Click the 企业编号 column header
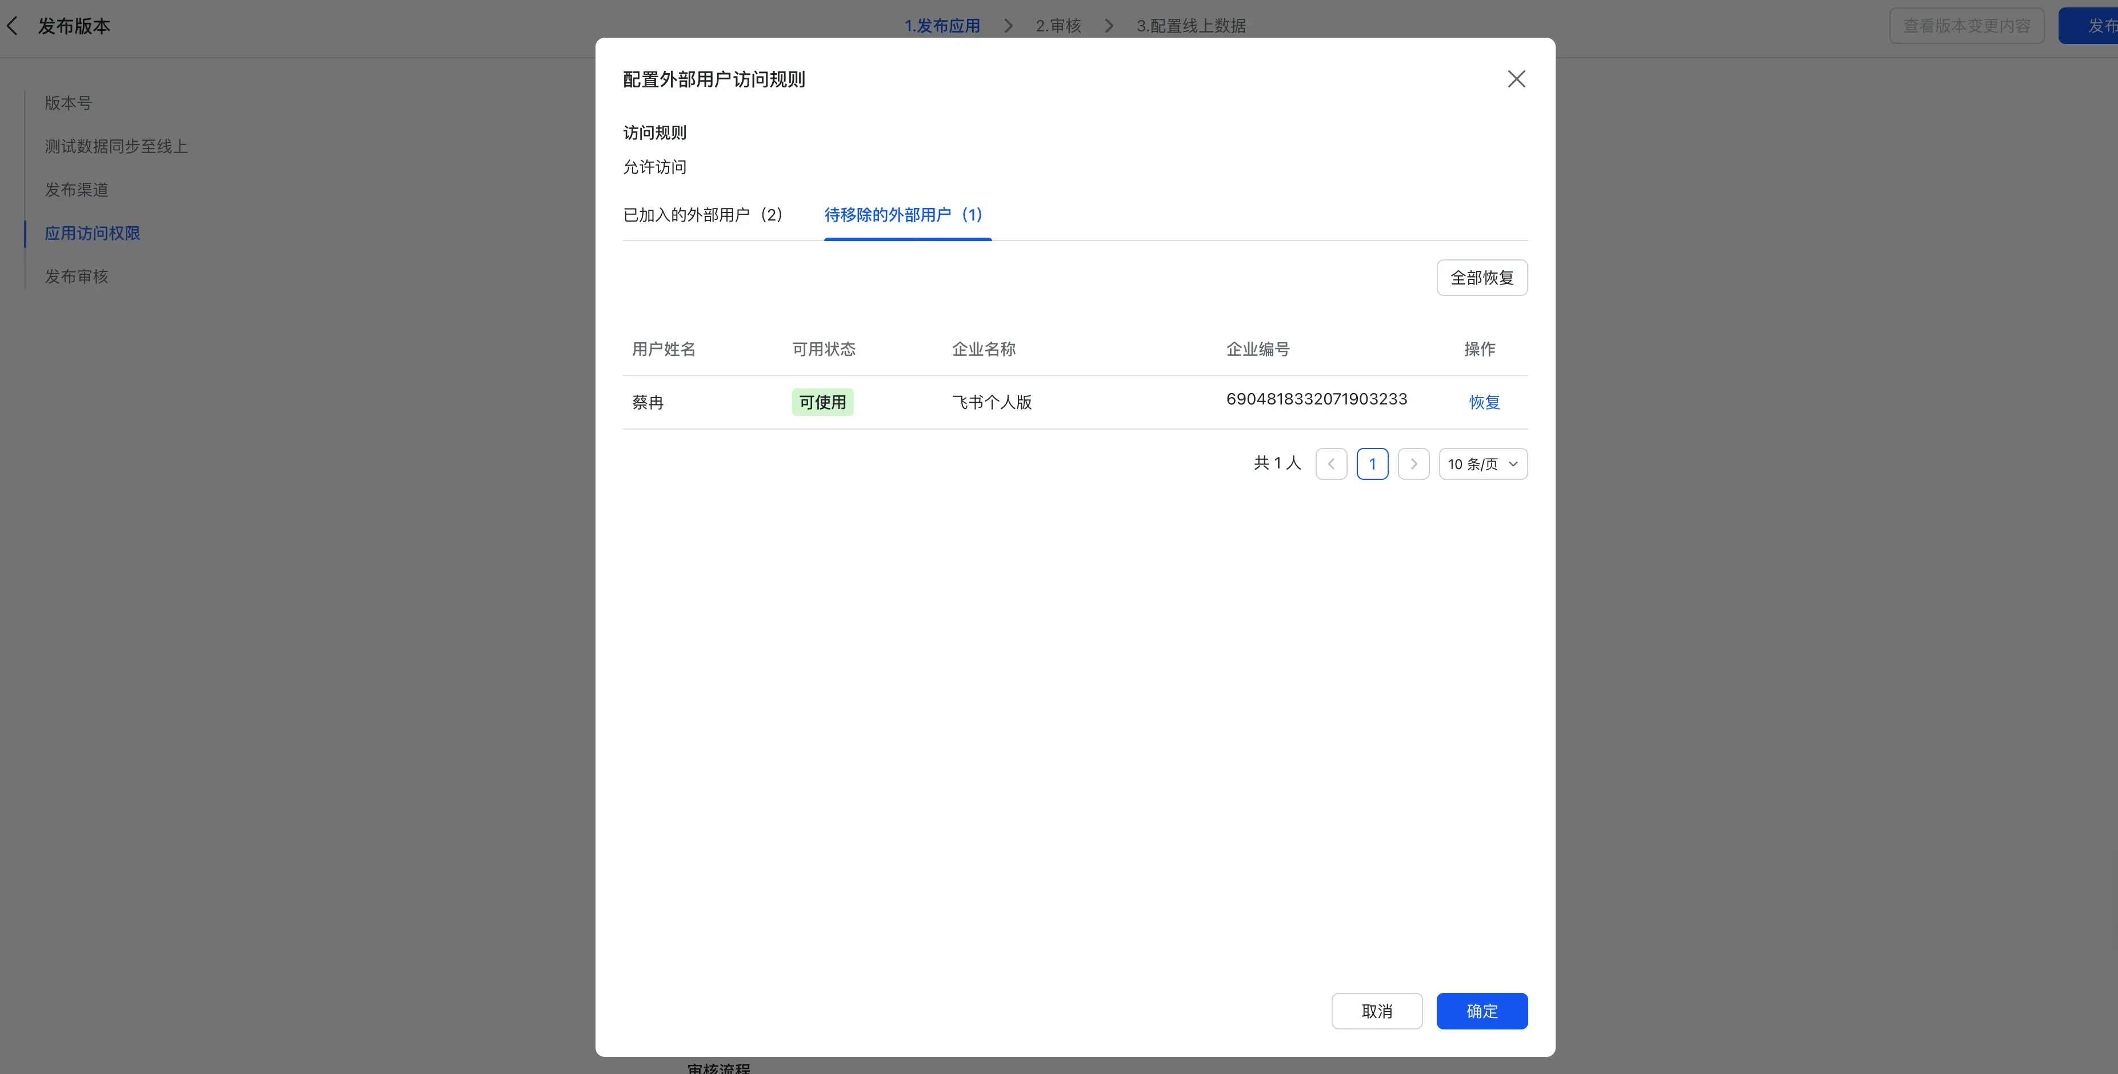 (x=1258, y=349)
